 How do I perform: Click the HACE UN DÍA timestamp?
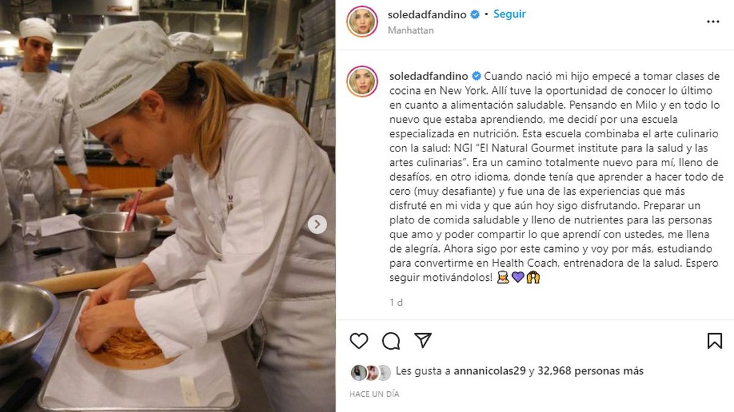pyautogui.click(x=374, y=394)
